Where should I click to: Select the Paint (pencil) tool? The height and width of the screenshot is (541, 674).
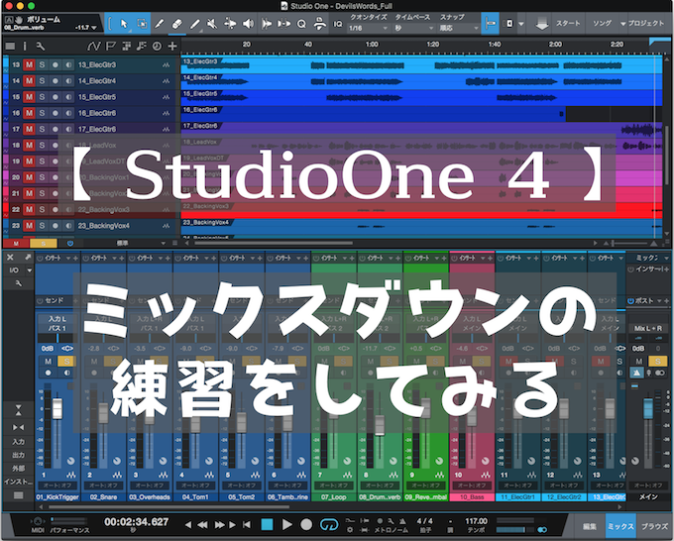coord(194,24)
